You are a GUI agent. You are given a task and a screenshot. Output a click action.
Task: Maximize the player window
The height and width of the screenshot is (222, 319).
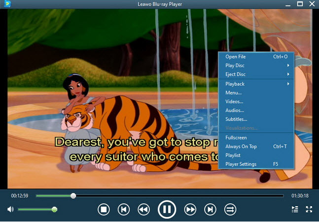(300, 4)
